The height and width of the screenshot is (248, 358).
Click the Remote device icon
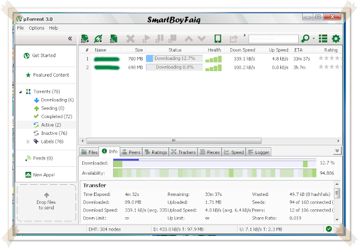coord(218,39)
